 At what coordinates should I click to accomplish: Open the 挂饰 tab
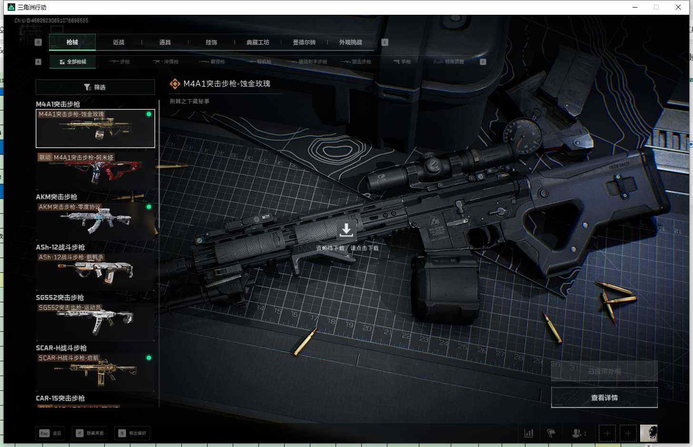point(211,42)
